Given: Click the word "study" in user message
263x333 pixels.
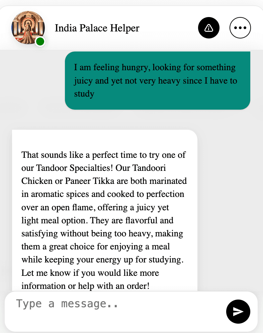Looking at the screenshot, I should [84, 94].
